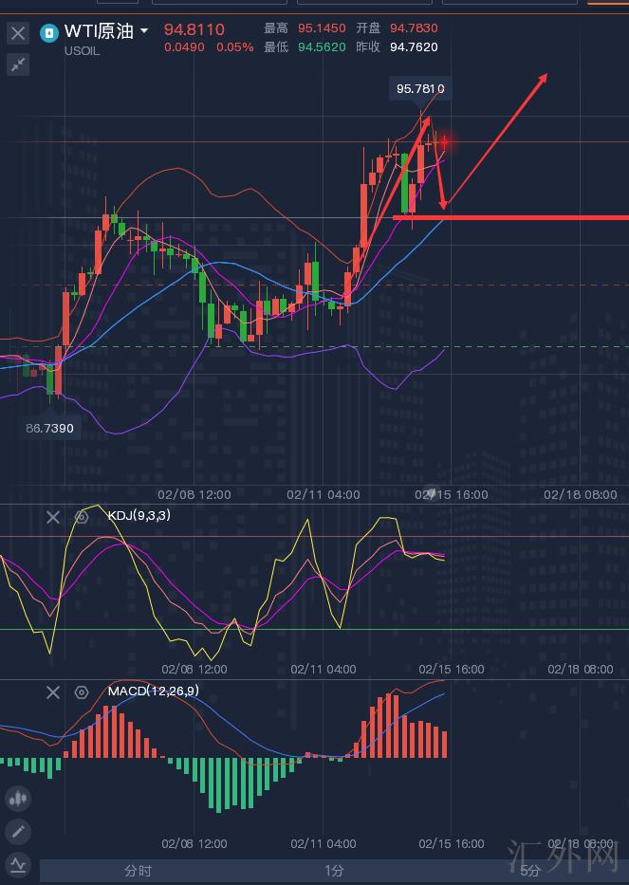Click the 最高 value 95.1450

[322, 28]
